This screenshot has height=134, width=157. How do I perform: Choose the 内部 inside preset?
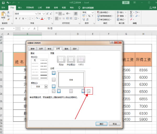pyautogui.click(x=81, y=59)
